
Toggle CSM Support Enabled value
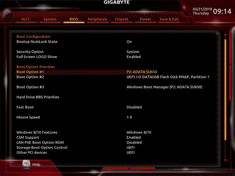click(x=134, y=137)
